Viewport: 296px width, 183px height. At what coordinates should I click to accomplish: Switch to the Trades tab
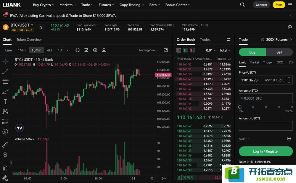click(205, 40)
